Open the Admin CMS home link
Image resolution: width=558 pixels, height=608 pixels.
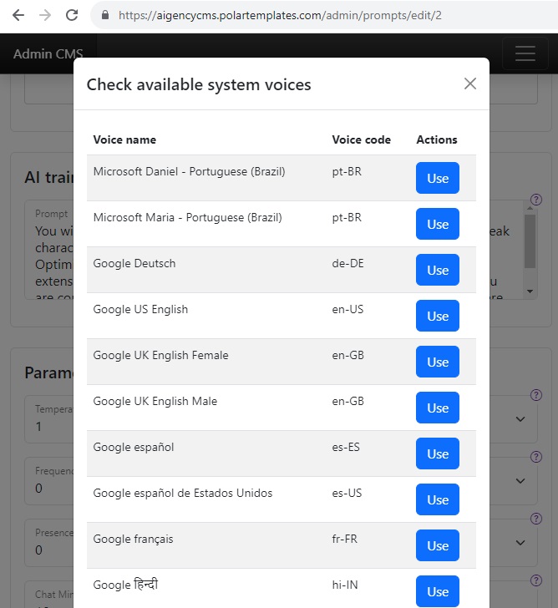[48, 54]
